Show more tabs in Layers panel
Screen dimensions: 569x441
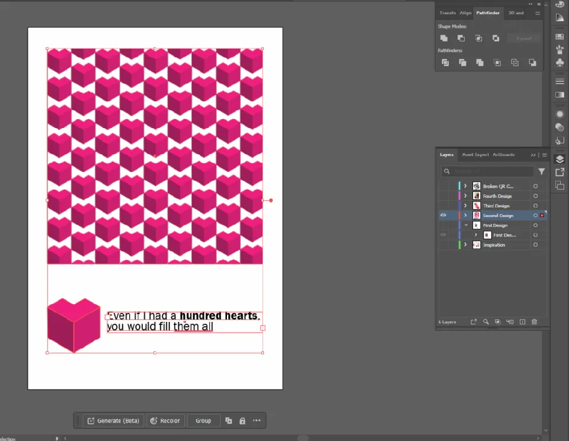pyautogui.click(x=533, y=155)
